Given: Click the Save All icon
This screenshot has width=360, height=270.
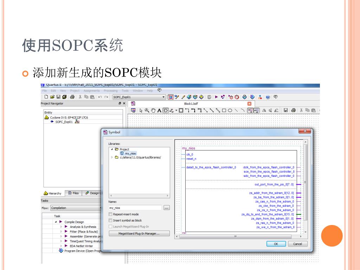Looking at the screenshot, I should point(65,97).
